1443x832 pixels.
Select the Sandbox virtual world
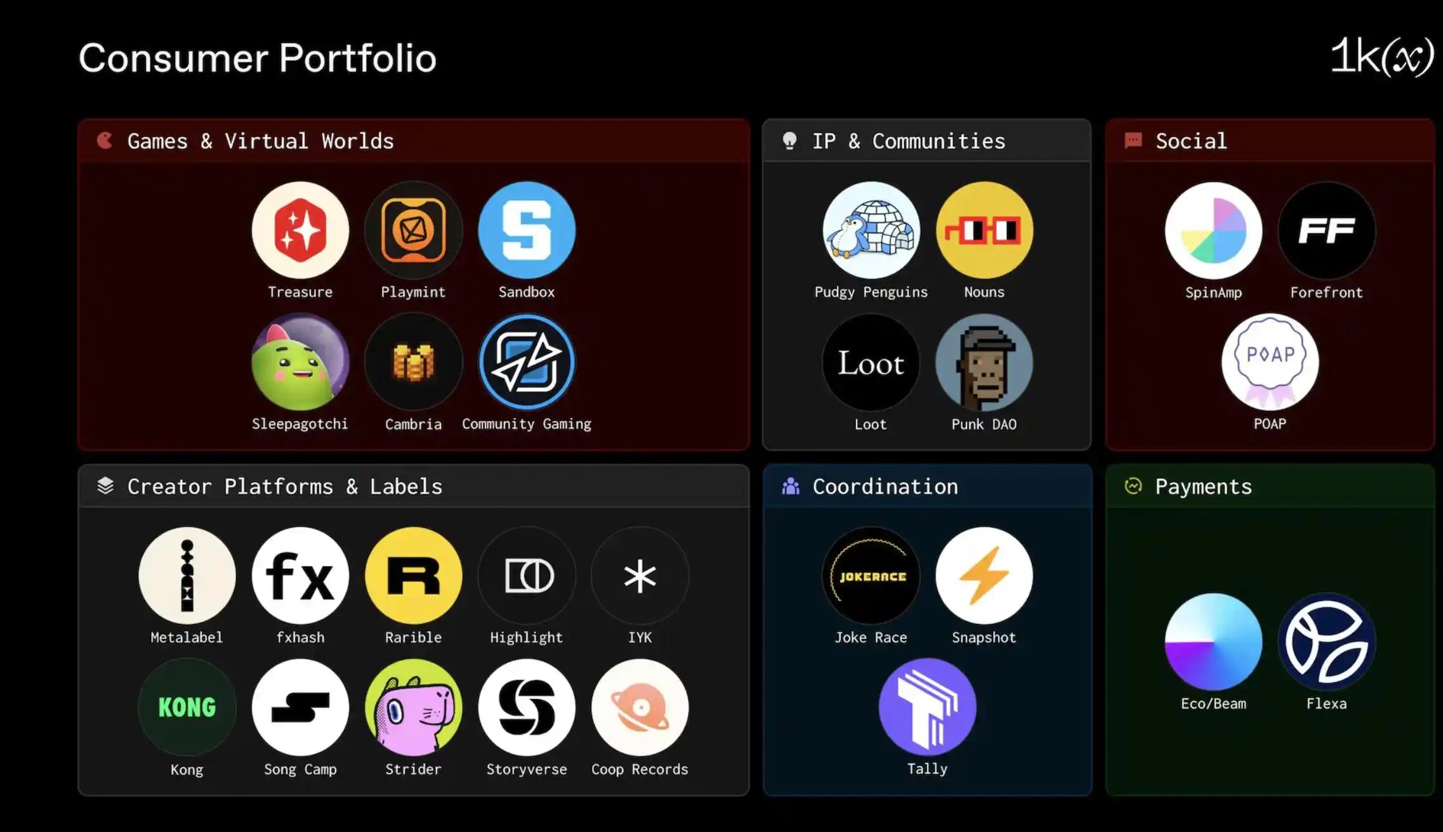point(526,230)
